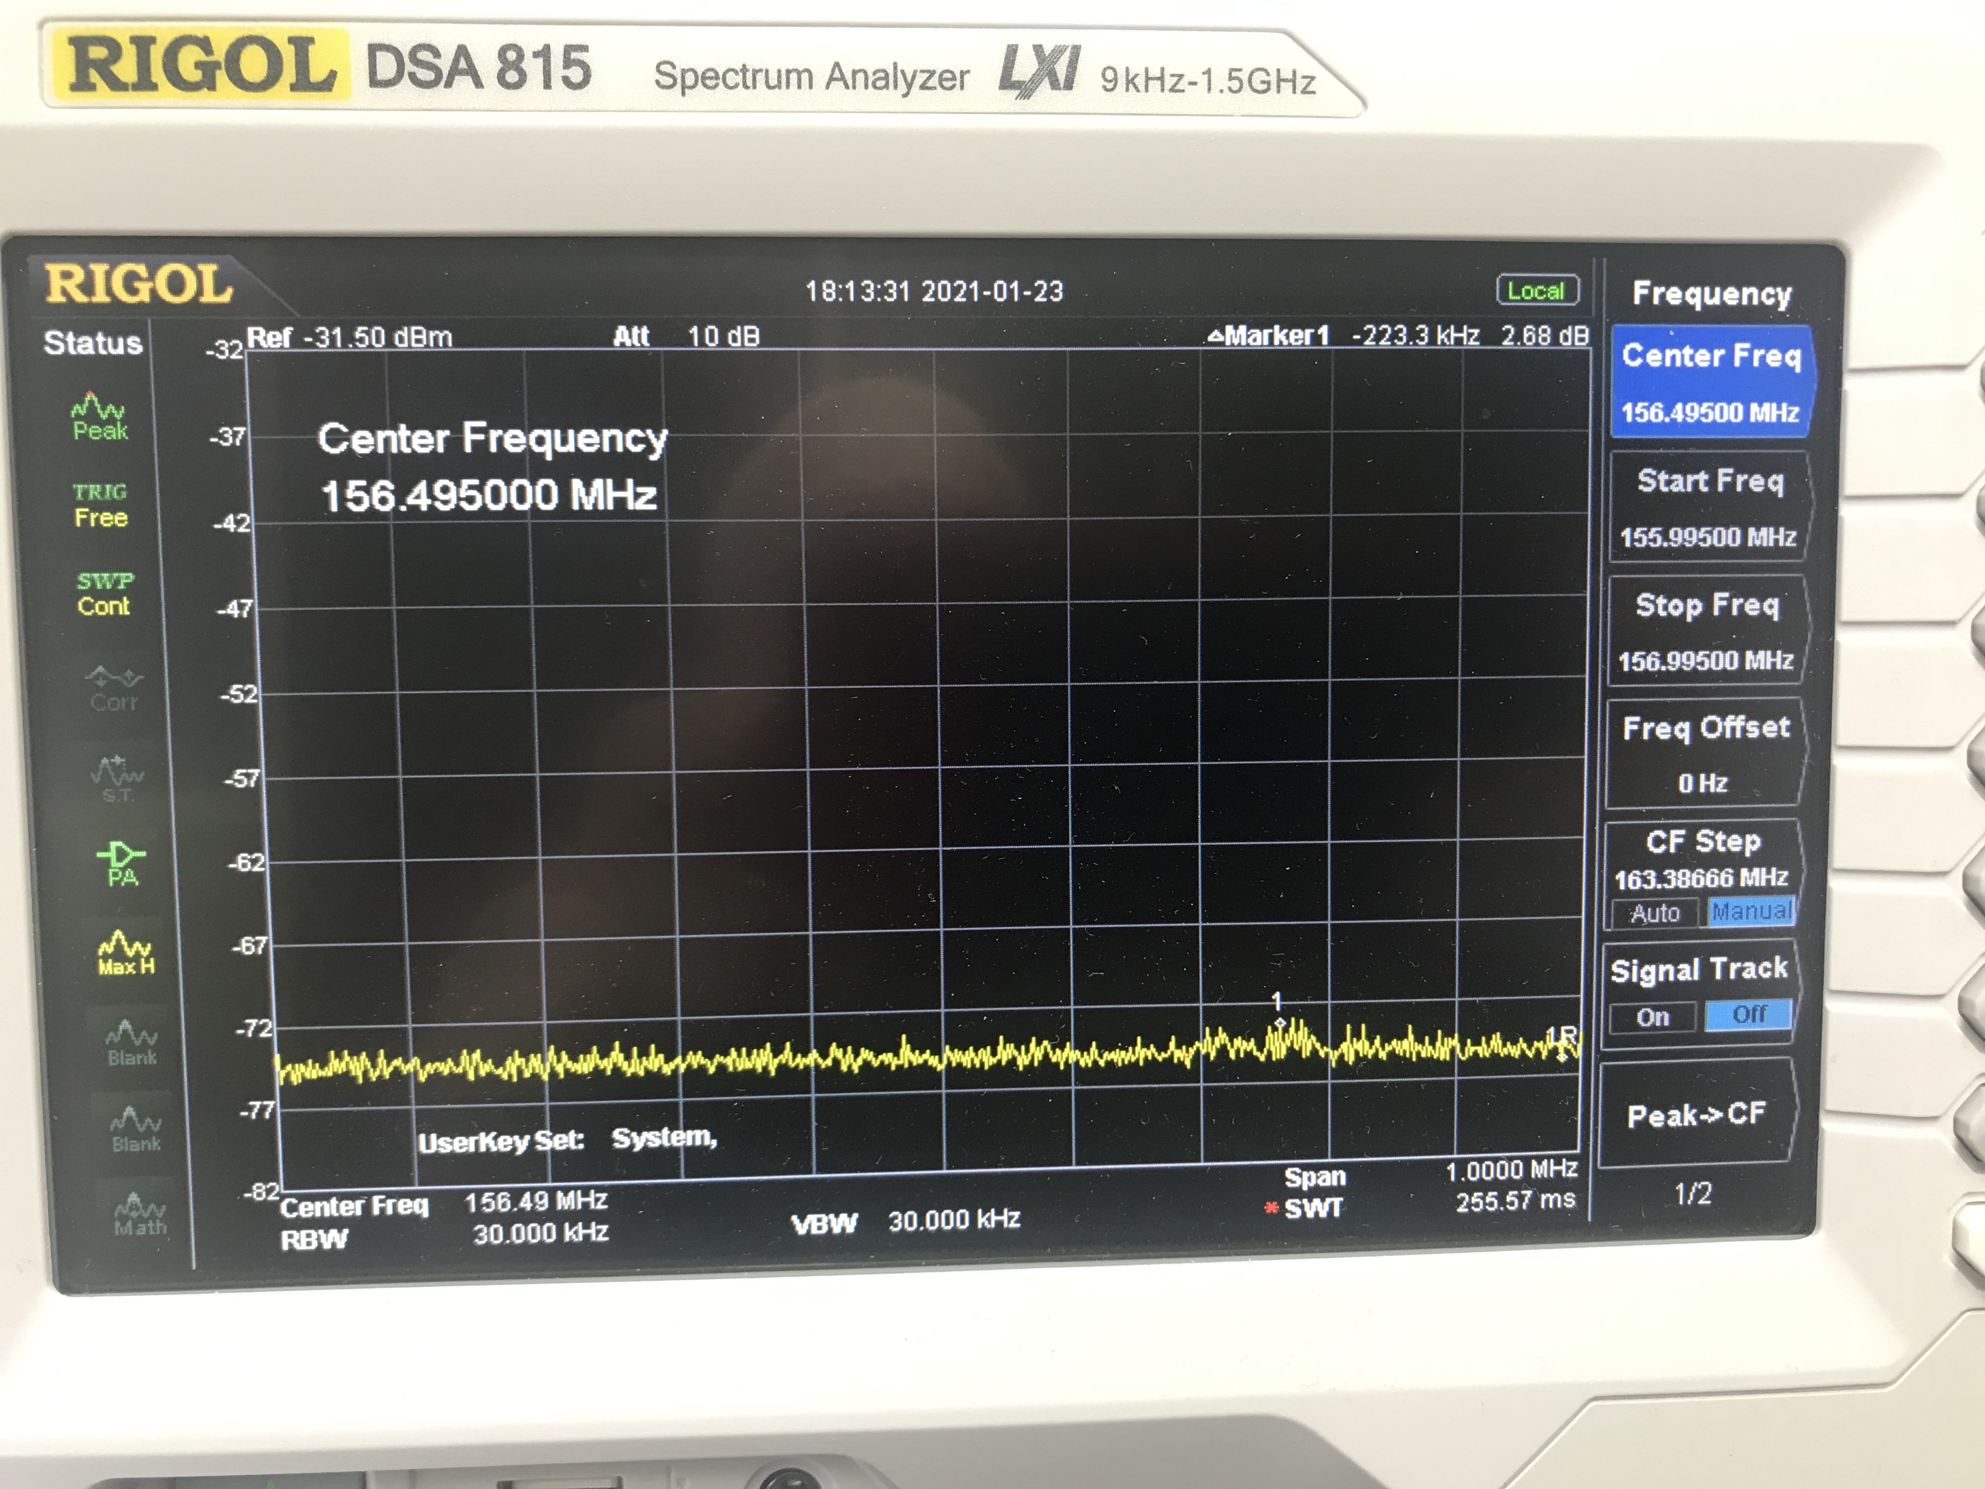Select the TRIG Free status indicator
Viewport: 1985px width, 1489px height.
(100, 505)
